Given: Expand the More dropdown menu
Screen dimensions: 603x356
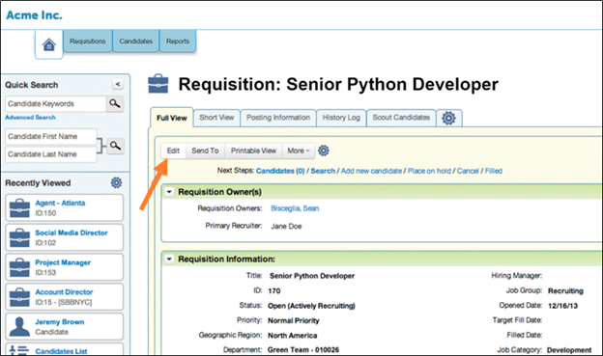Looking at the screenshot, I should pos(299,151).
